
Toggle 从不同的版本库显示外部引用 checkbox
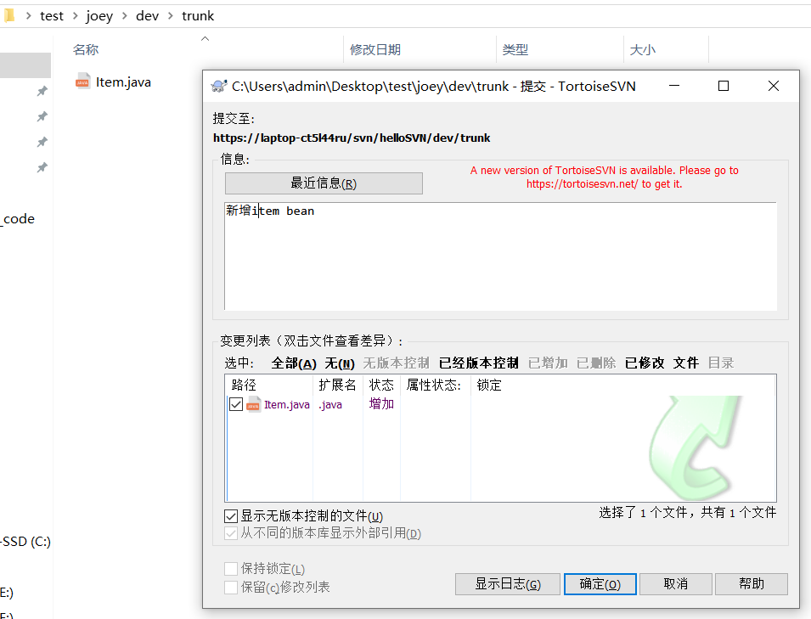tap(231, 533)
